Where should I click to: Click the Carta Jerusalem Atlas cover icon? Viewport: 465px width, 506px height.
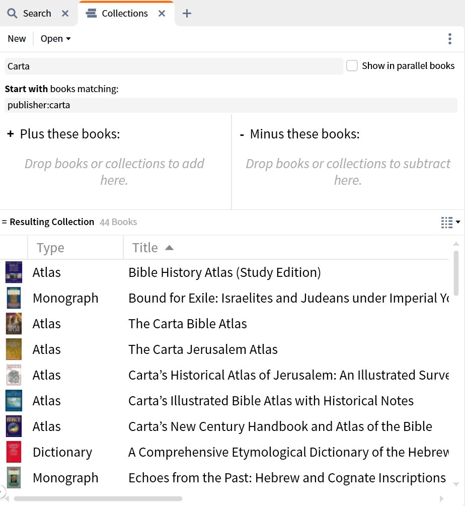point(14,349)
